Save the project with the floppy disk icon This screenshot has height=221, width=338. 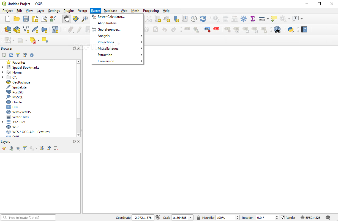(x=26, y=19)
